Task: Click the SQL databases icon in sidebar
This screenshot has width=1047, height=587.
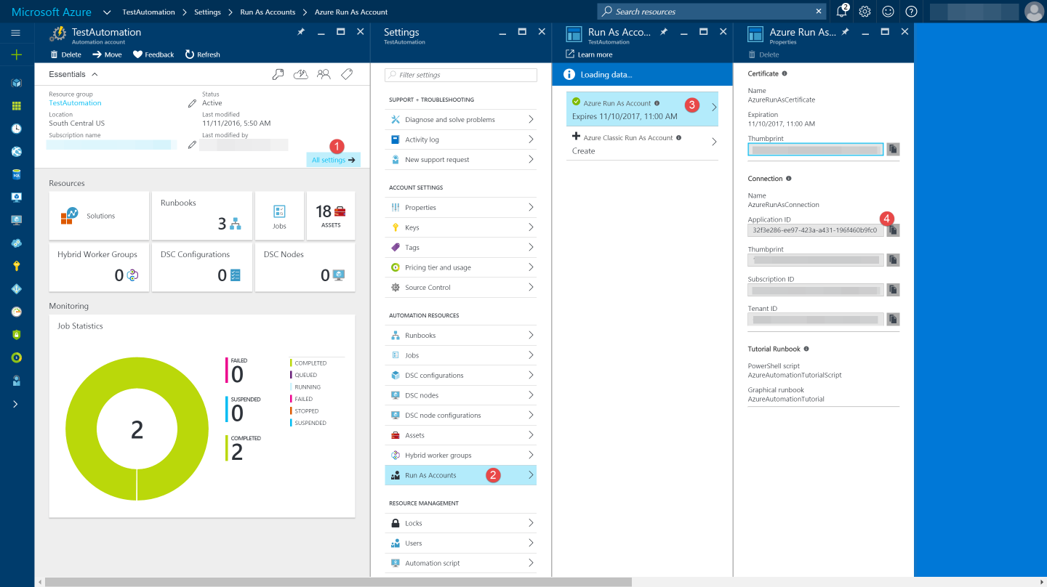Action: (x=16, y=174)
